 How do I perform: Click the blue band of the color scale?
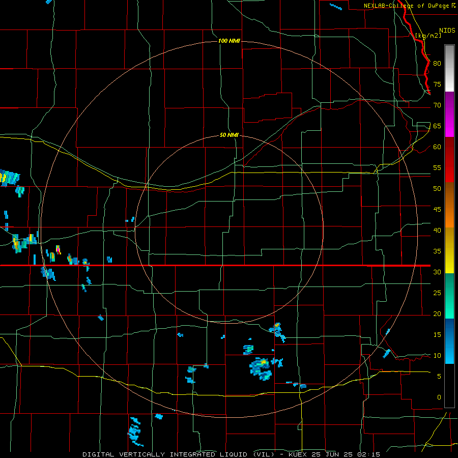(450, 341)
